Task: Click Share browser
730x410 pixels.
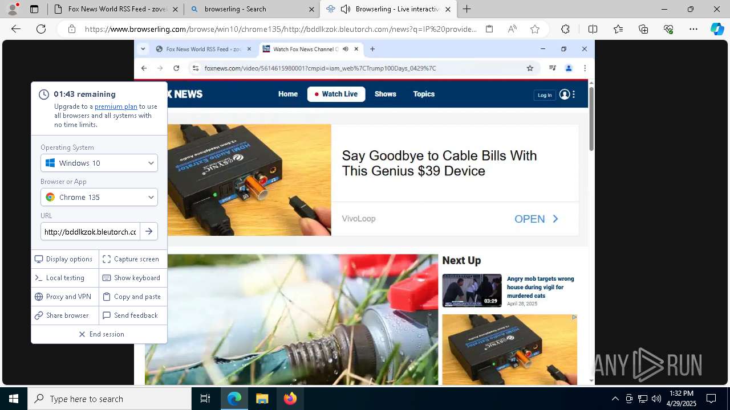Action: click(65, 315)
